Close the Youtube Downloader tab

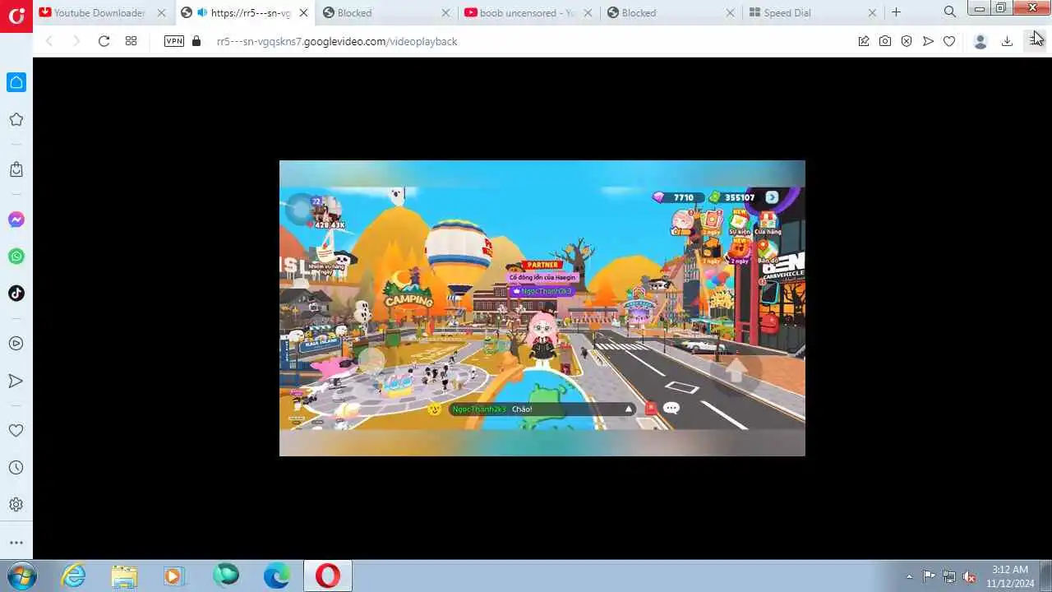click(x=162, y=12)
